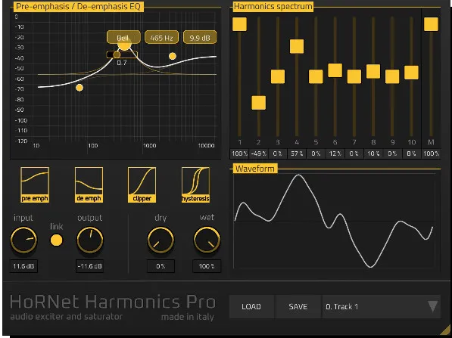Click harmonic 5 slider handle
452x338 pixels.
pyautogui.click(x=316, y=76)
